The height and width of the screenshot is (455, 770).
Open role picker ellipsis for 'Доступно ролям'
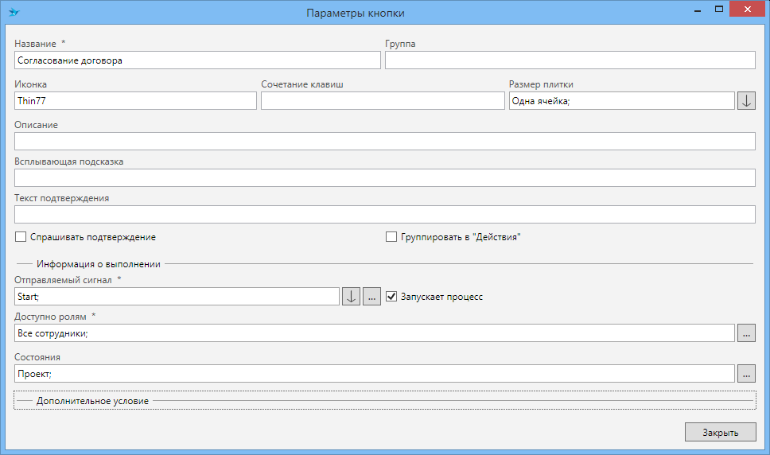pyautogui.click(x=746, y=333)
